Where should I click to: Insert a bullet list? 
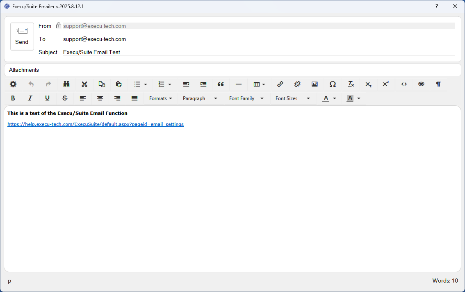click(x=137, y=84)
